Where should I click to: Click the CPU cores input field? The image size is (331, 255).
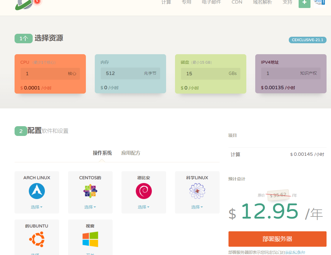click(x=50, y=73)
